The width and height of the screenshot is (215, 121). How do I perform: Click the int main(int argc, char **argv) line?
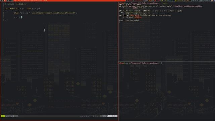23,8
